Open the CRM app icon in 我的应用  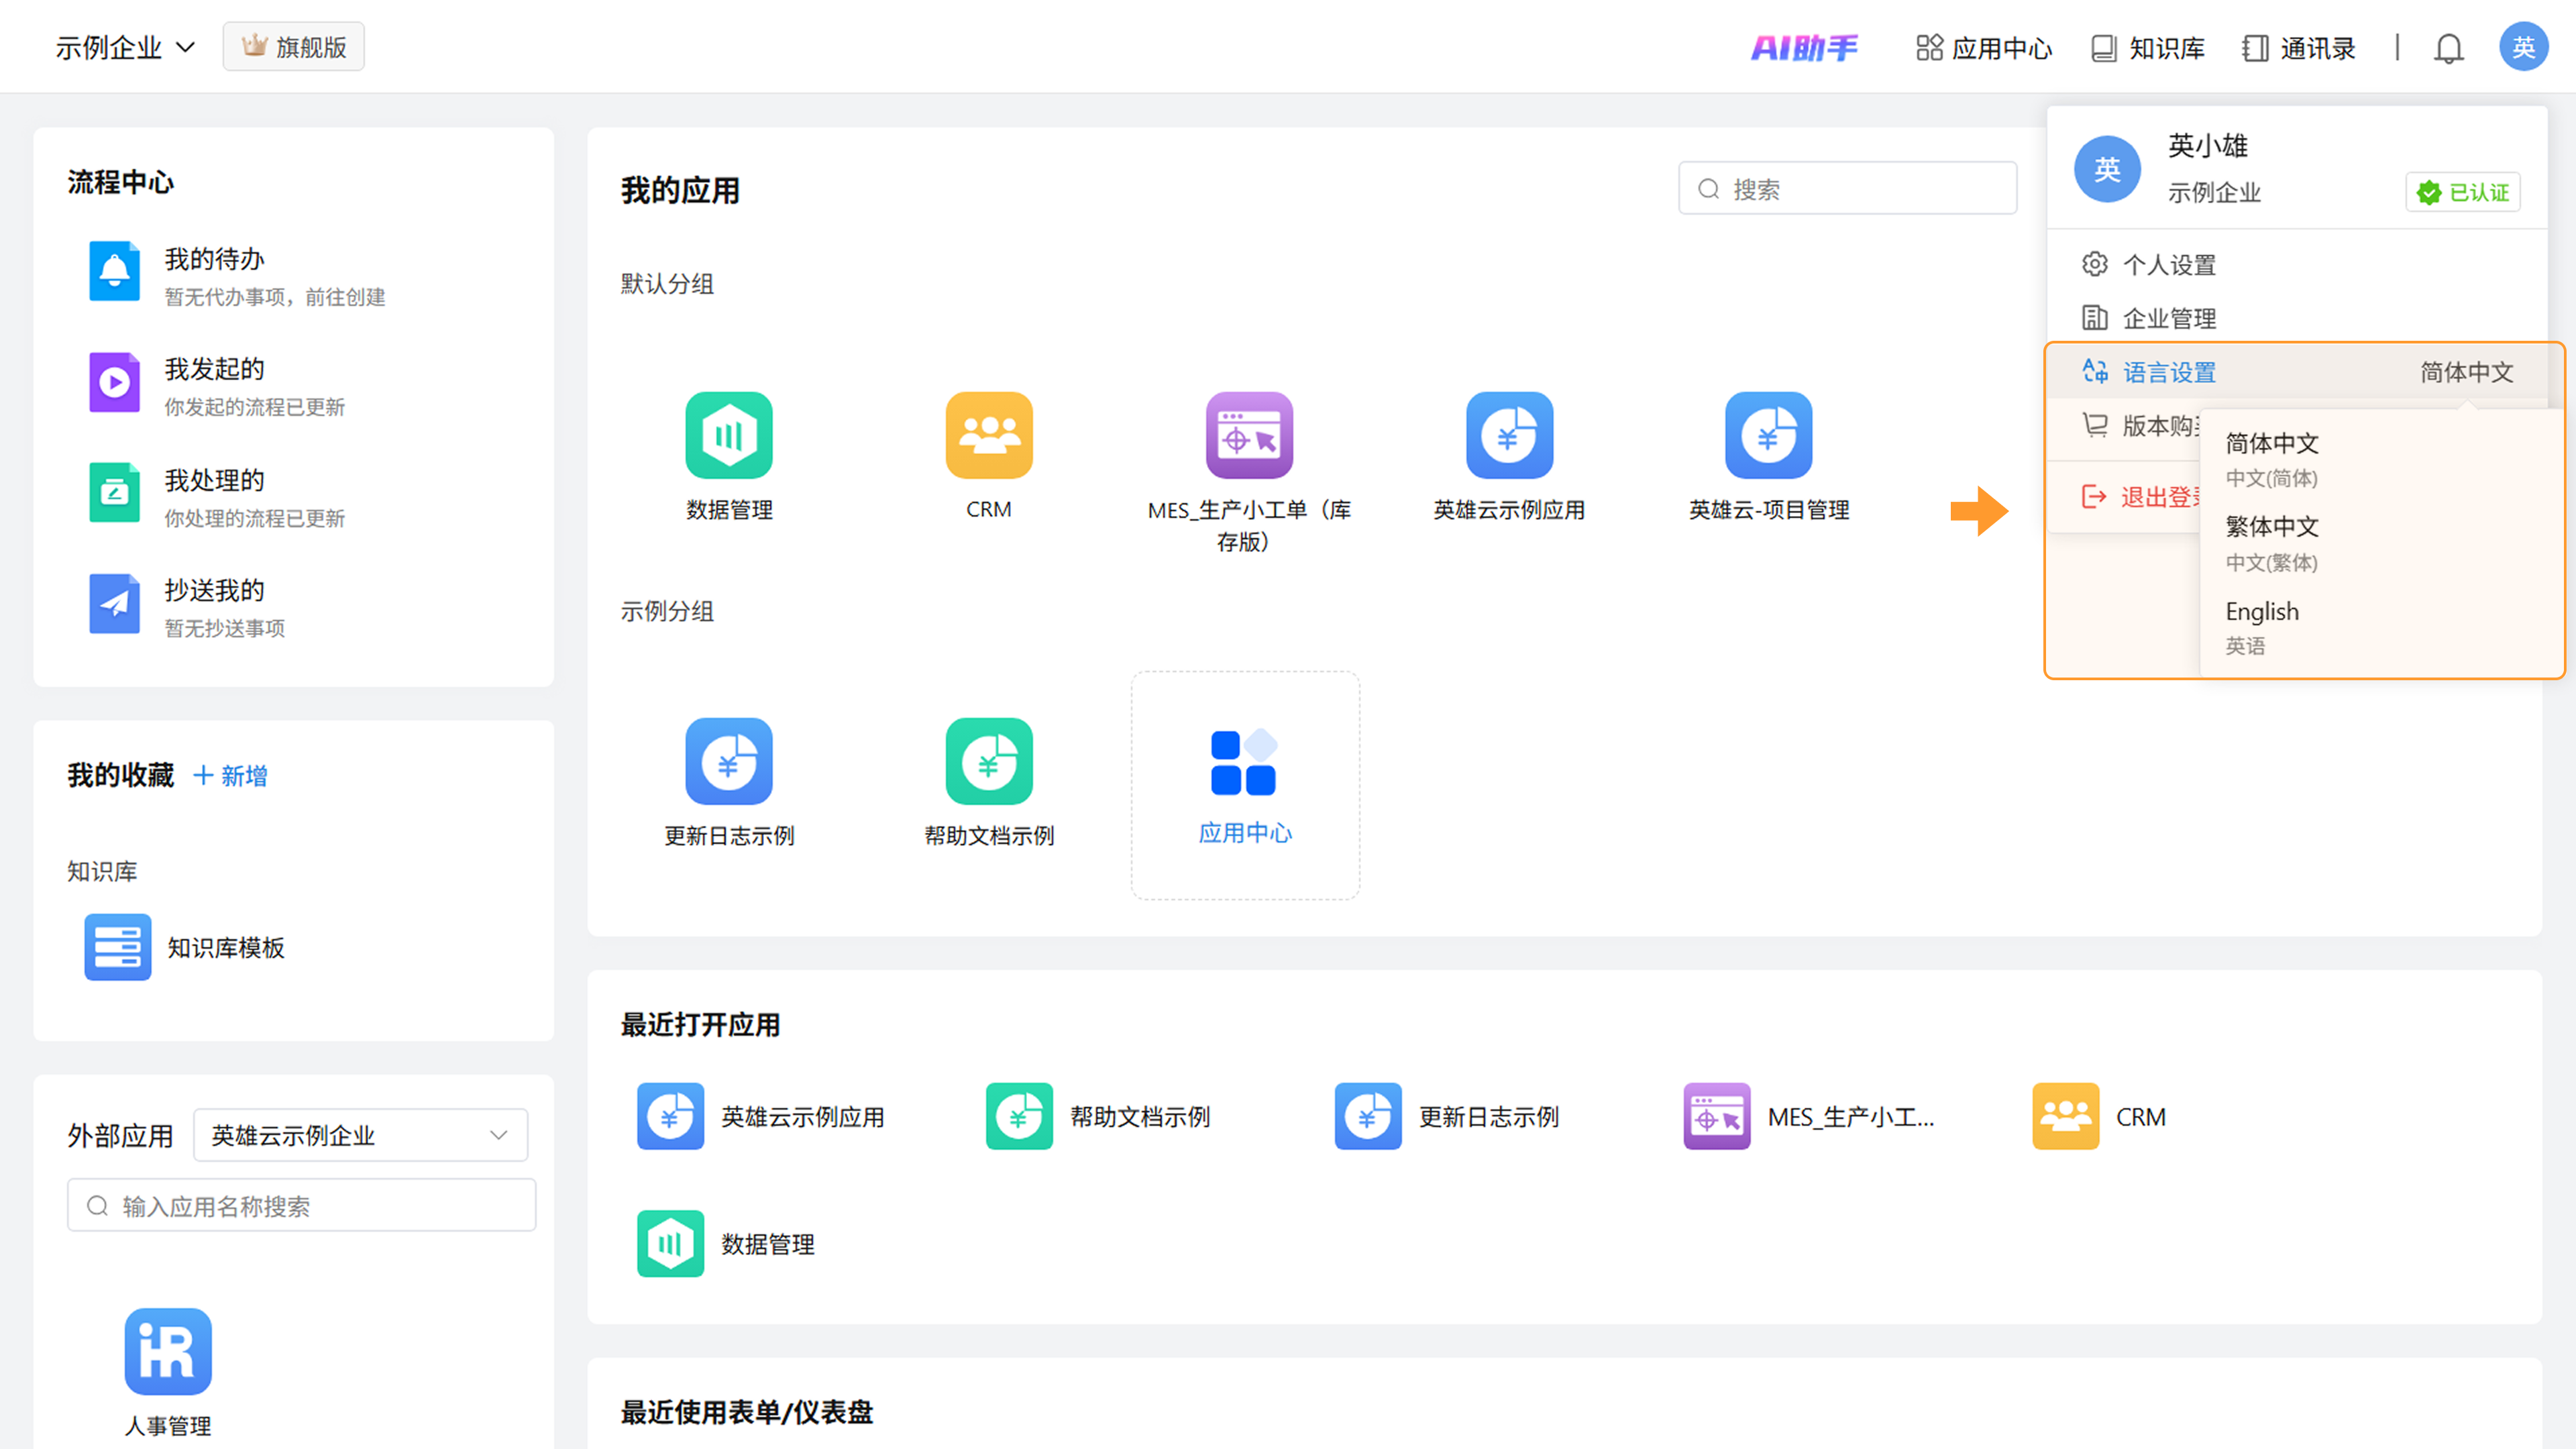pyautogui.click(x=988, y=435)
